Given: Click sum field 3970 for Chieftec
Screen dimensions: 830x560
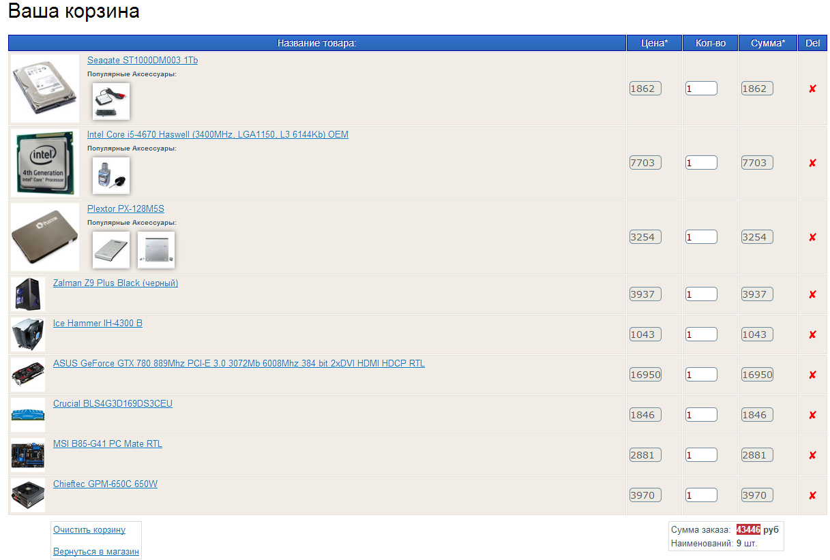Looking at the screenshot, I should click(757, 495).
